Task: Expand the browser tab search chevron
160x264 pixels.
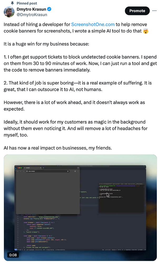Action: pos(78,168)
